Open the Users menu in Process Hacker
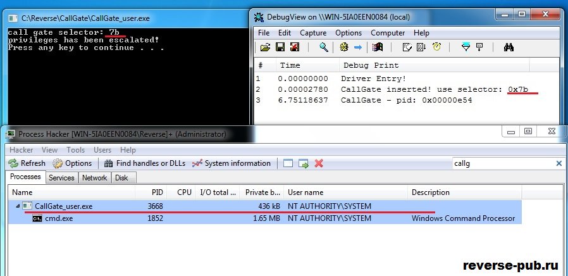The height and width of the screenshot is (276, 568). (102, 150)
